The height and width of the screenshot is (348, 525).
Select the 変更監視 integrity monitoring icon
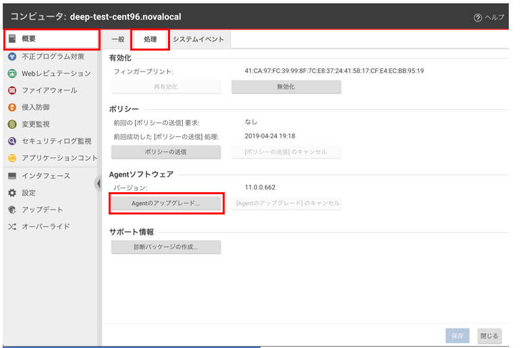click(x=12, y=124)
